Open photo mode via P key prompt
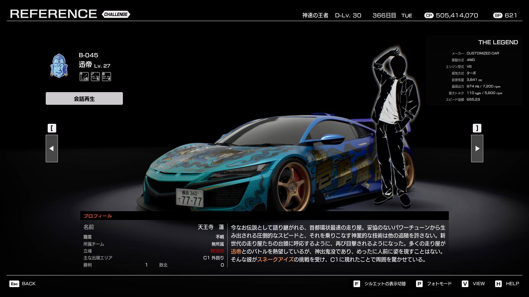The image size is (529, 297). tap(434, 284)
